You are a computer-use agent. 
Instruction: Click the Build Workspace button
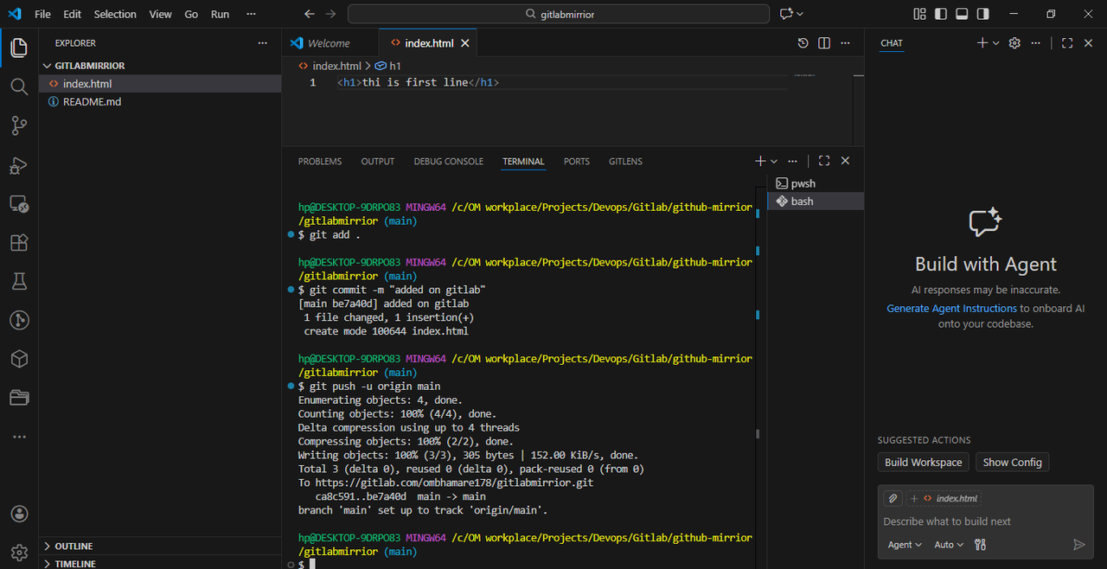click(924, 463)
